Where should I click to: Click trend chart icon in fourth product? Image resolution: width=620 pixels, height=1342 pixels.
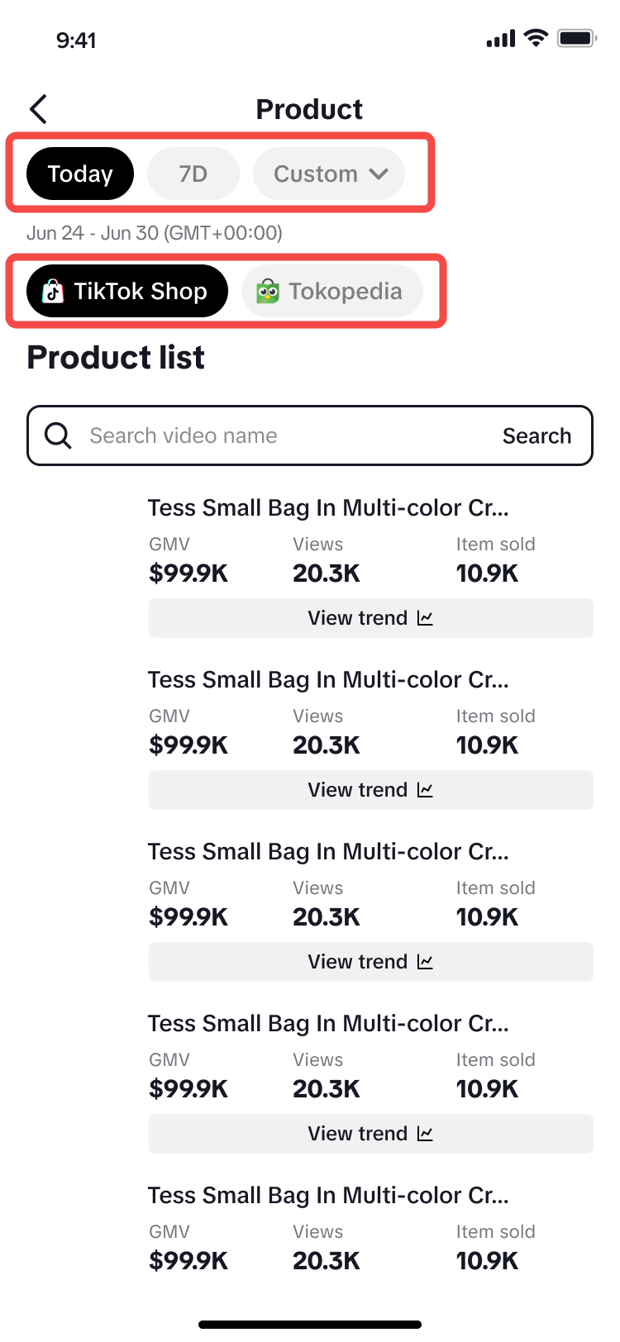coord(426,1134)
